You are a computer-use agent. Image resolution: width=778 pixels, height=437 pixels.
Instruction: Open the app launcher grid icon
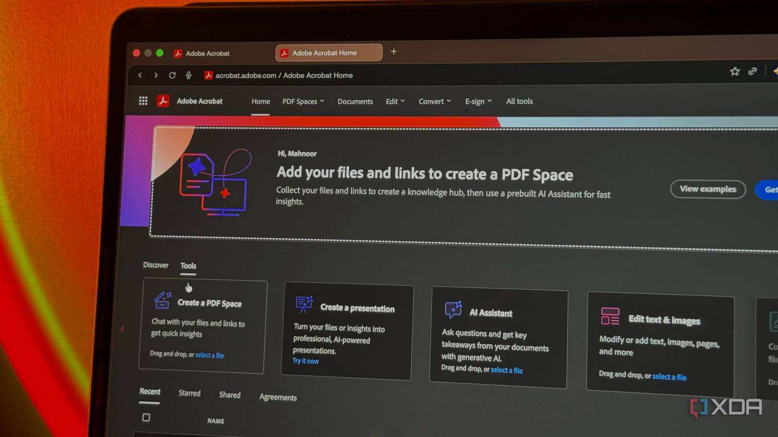(x=143, y=101)
